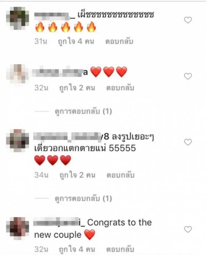206x255 pixels.
Task: Open username of the fire emoji commenter
Action: point(55,15)
